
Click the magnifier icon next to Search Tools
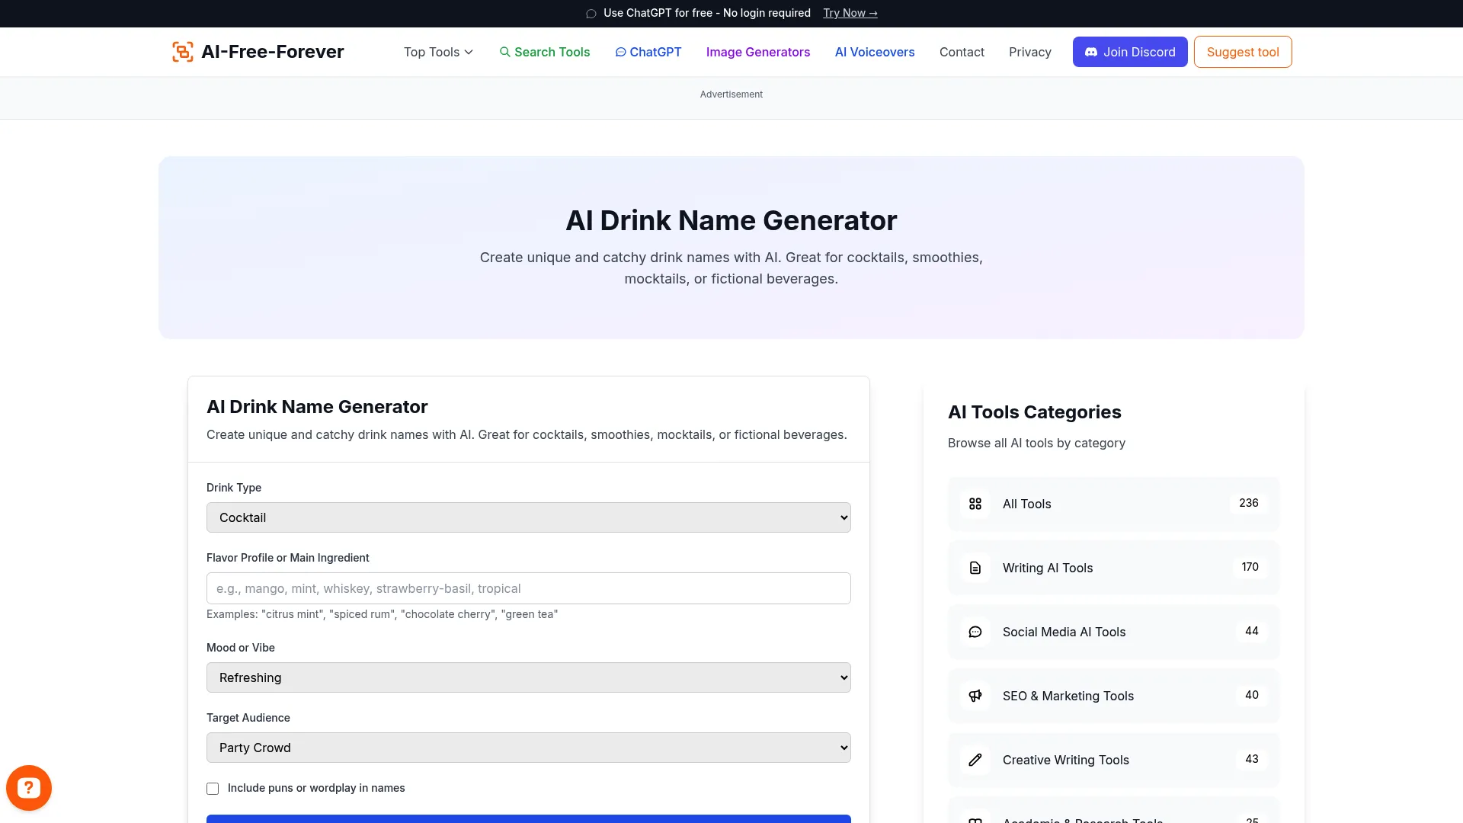(x=505, y=52)
